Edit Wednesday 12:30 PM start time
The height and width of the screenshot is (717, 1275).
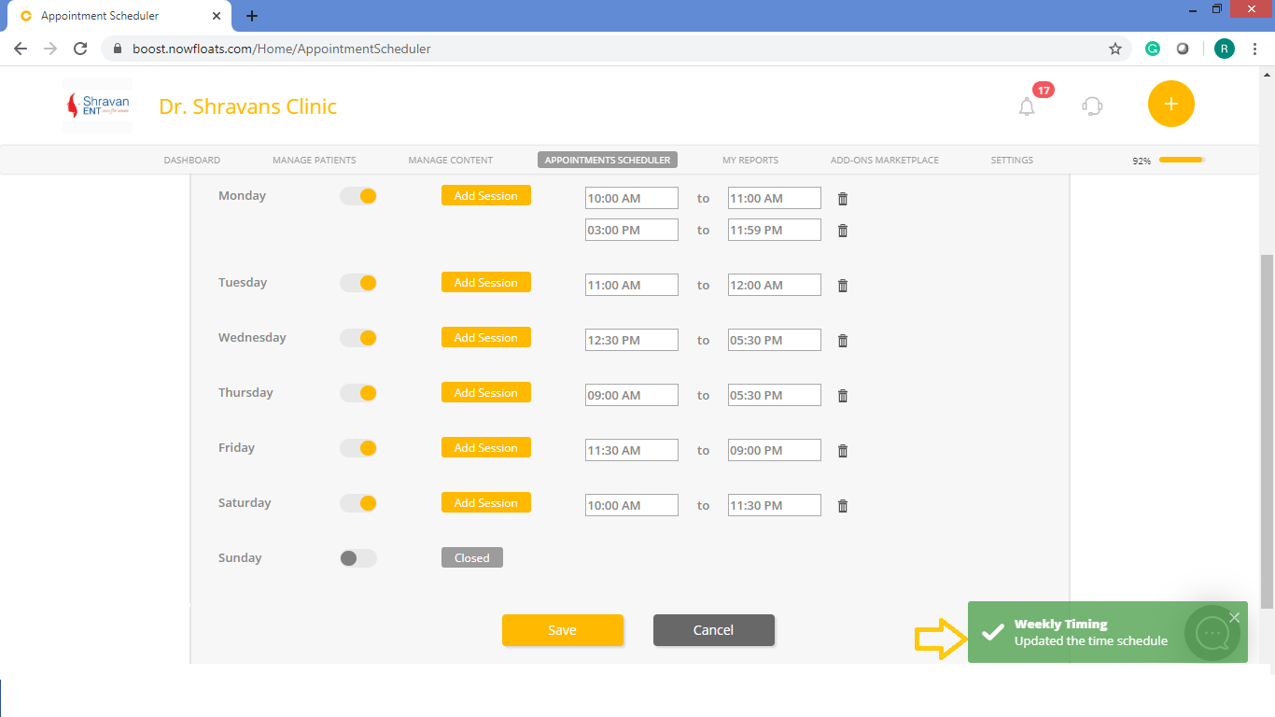[632, 340]
